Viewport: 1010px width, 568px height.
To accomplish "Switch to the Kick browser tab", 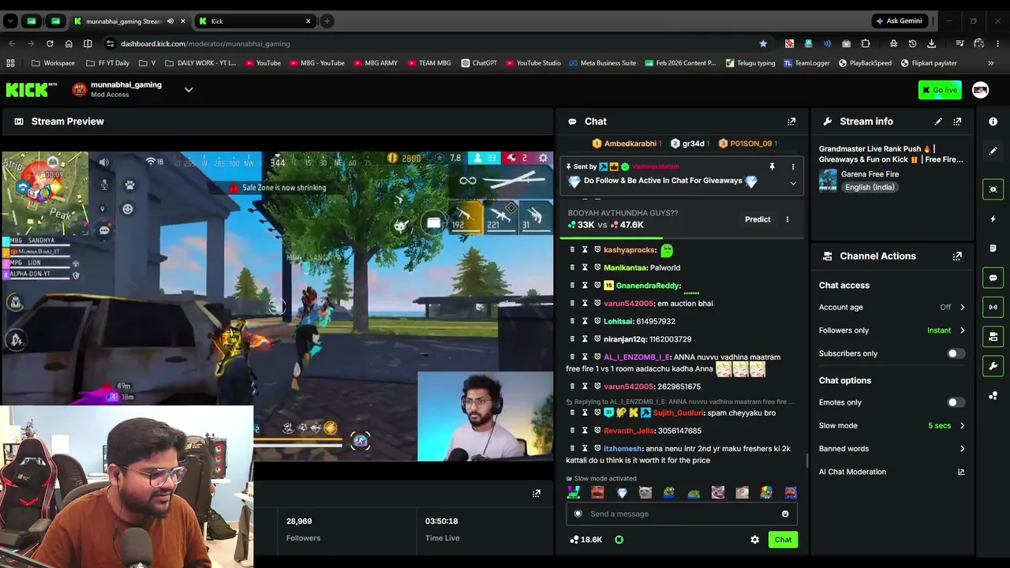I will pyautogui.click(x=254, y=21).
